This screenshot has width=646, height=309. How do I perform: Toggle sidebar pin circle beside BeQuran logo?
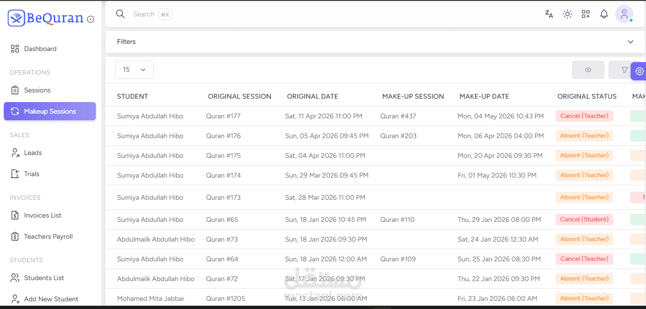point(91,19)
